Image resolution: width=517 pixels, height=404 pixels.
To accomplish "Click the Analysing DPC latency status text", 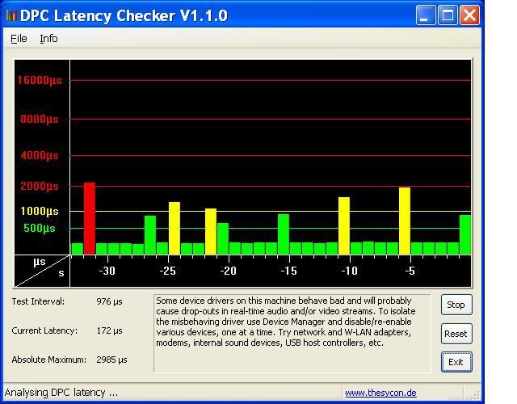I will [61, 393].
